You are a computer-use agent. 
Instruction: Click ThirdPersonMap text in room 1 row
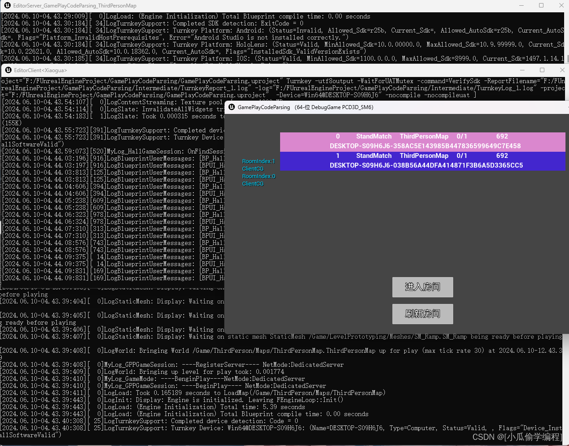tap(424, 156)
